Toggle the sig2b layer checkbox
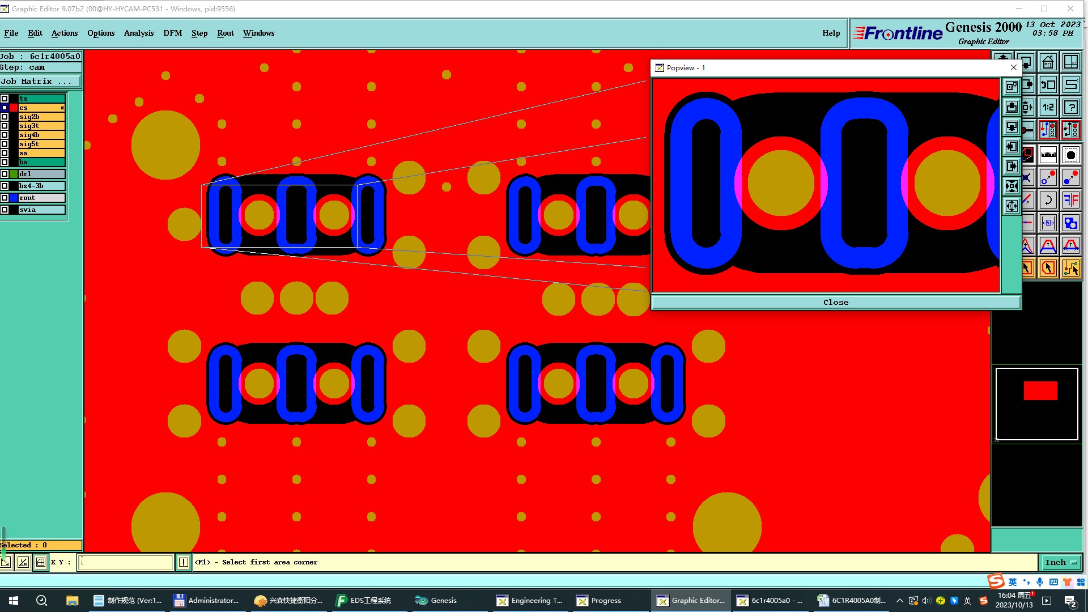 5,117
